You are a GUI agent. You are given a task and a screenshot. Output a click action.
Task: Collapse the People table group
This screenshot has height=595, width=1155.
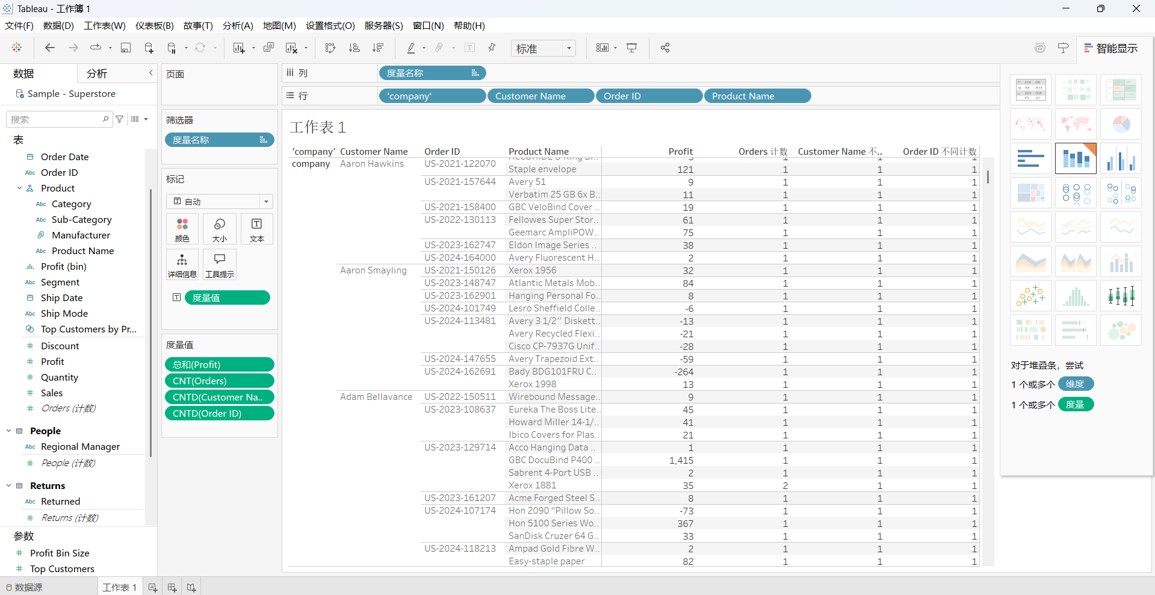8,431
